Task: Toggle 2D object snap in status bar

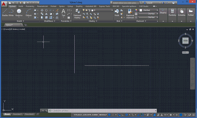Action: coord(142,115)
